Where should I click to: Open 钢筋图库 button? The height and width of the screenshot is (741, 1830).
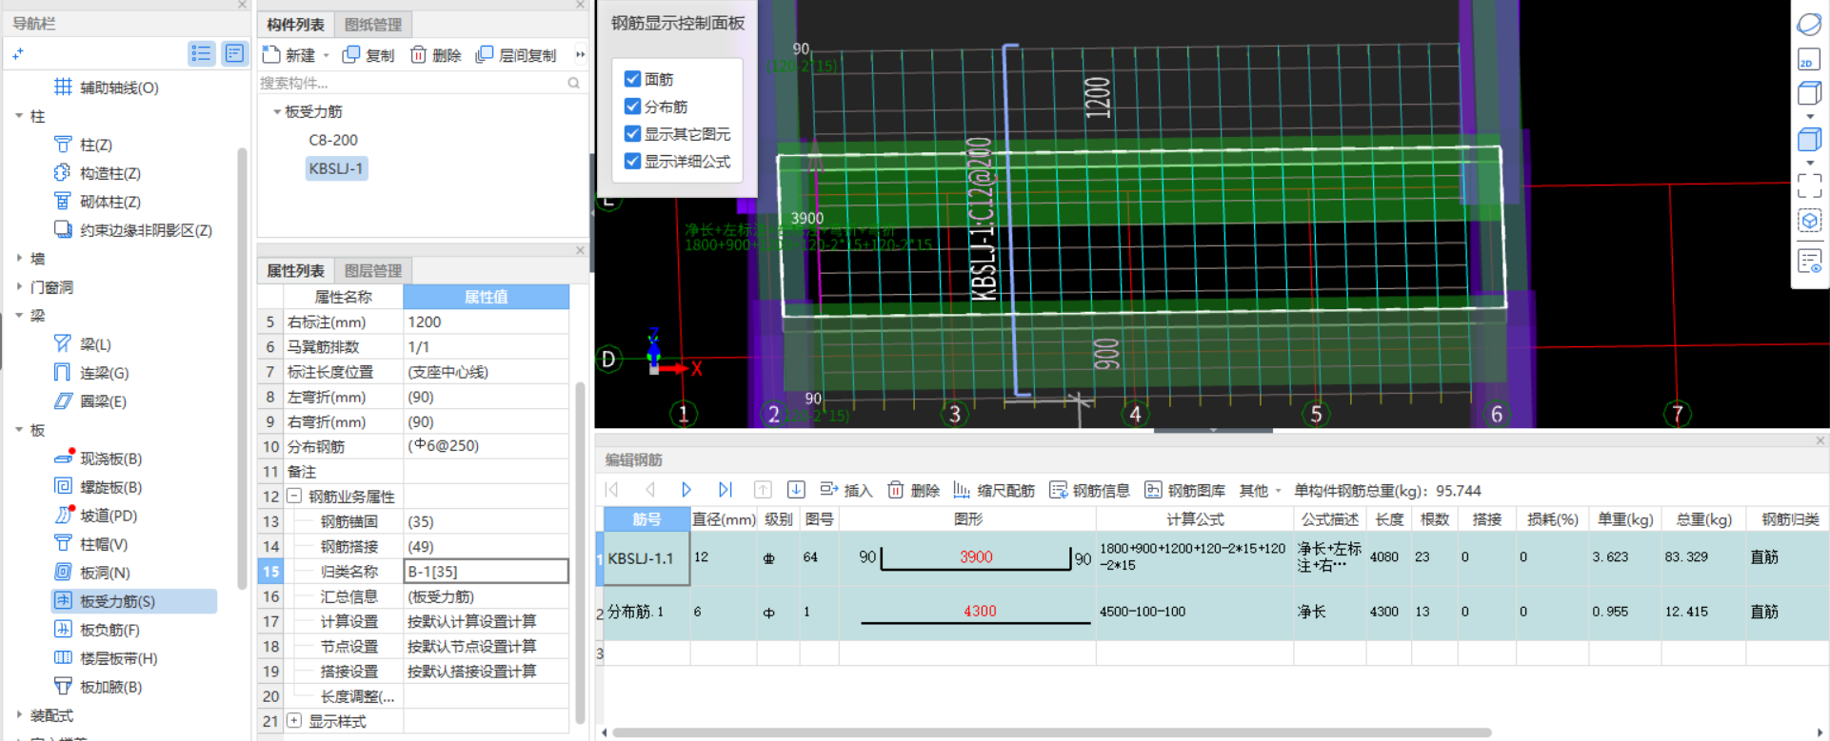1185,491
